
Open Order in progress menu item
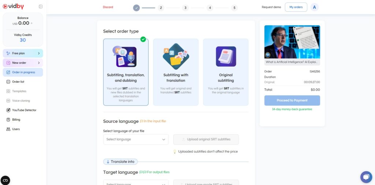coord(23,72)
